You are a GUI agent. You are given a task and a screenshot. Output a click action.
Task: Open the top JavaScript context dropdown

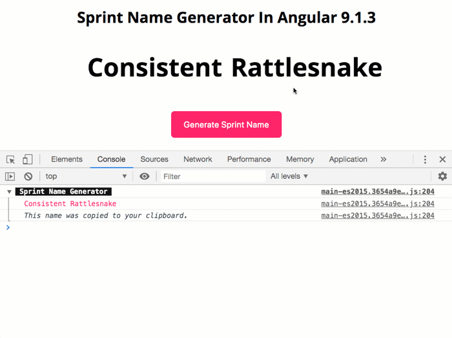coord(86,176)
